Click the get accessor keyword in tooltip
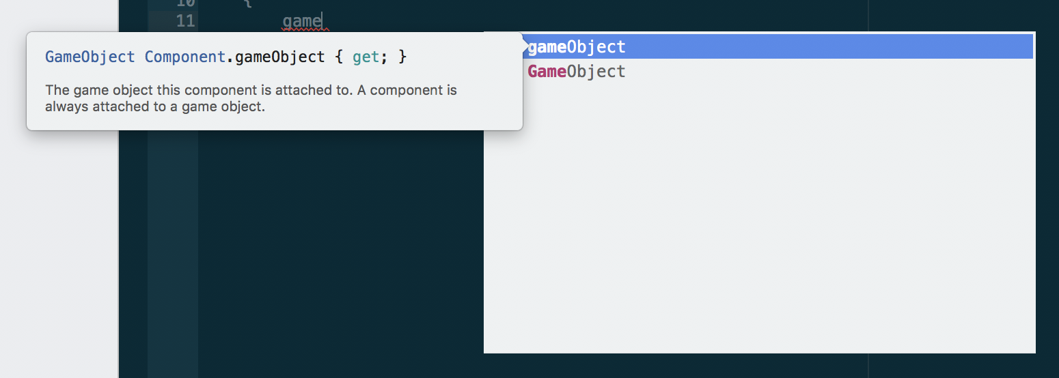 click(x=366, y=57)
